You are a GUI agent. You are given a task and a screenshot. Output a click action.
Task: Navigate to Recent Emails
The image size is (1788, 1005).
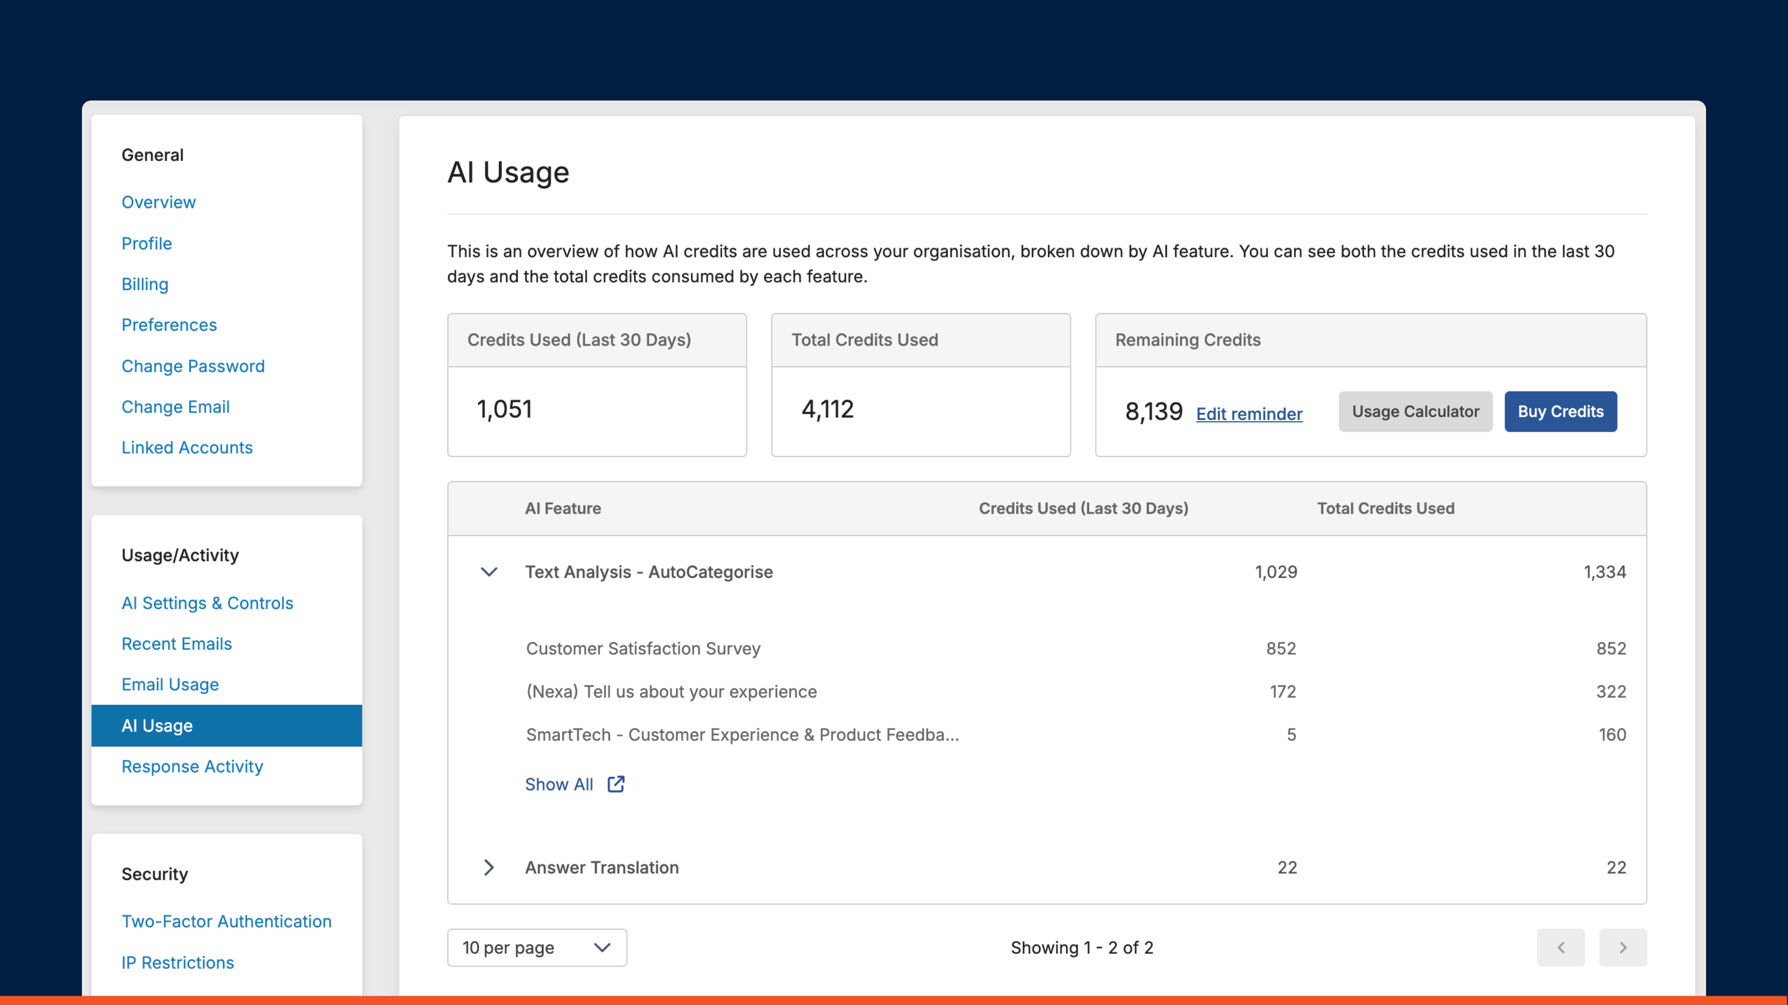[176, 643]
